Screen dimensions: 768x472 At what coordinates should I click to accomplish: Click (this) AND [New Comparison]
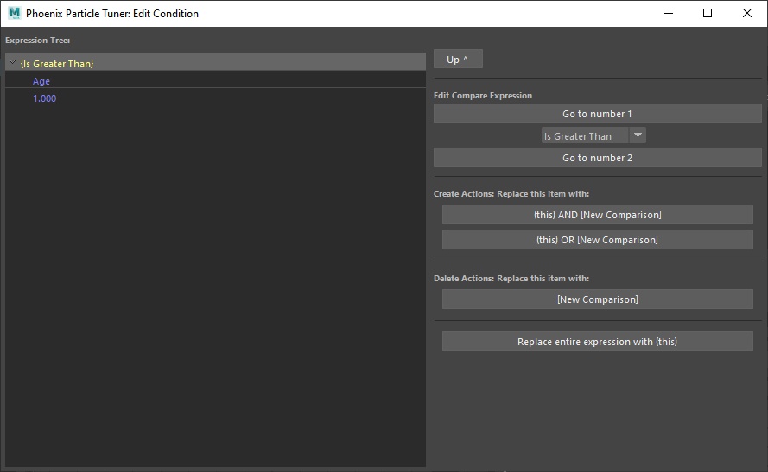click(x=597, y=215)
